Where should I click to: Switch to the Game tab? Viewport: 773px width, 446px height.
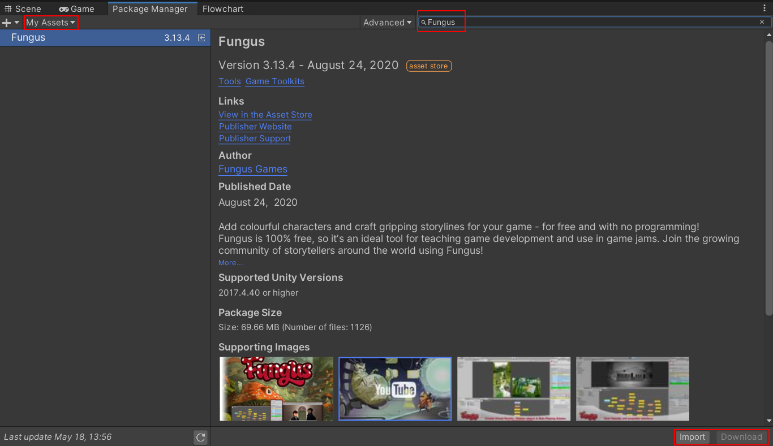pyautogui.click(x=77, y=8)
